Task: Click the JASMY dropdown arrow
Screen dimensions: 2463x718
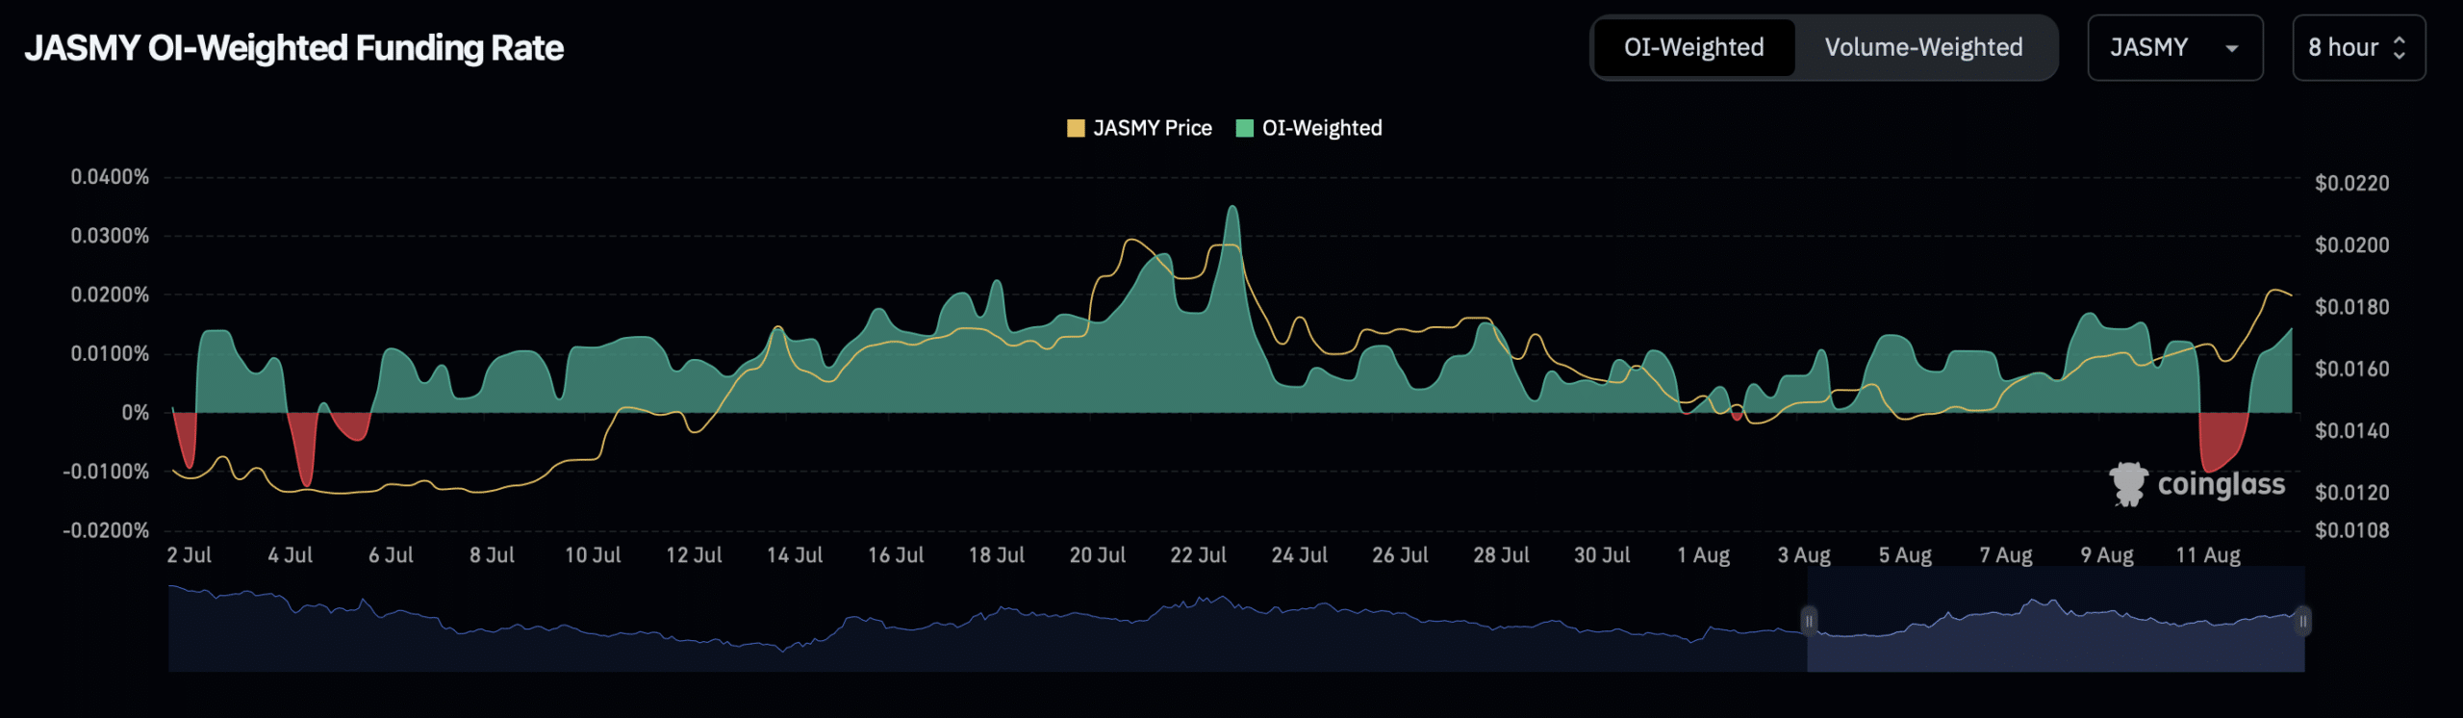Action: click(2231, 48)
